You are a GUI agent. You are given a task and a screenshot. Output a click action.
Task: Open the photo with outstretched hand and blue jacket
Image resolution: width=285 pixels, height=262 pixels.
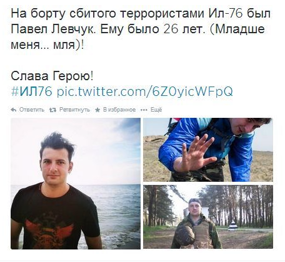(208, 150)
